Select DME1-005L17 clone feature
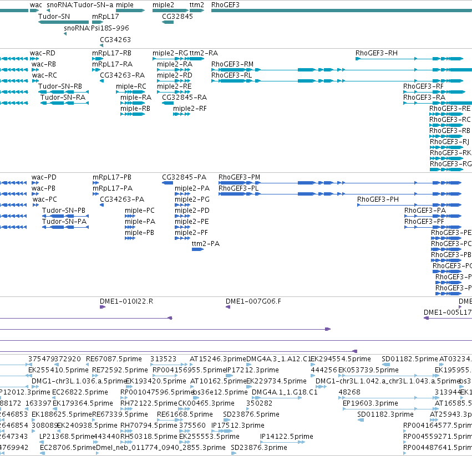472x456 pixels. tap(448, 318)
